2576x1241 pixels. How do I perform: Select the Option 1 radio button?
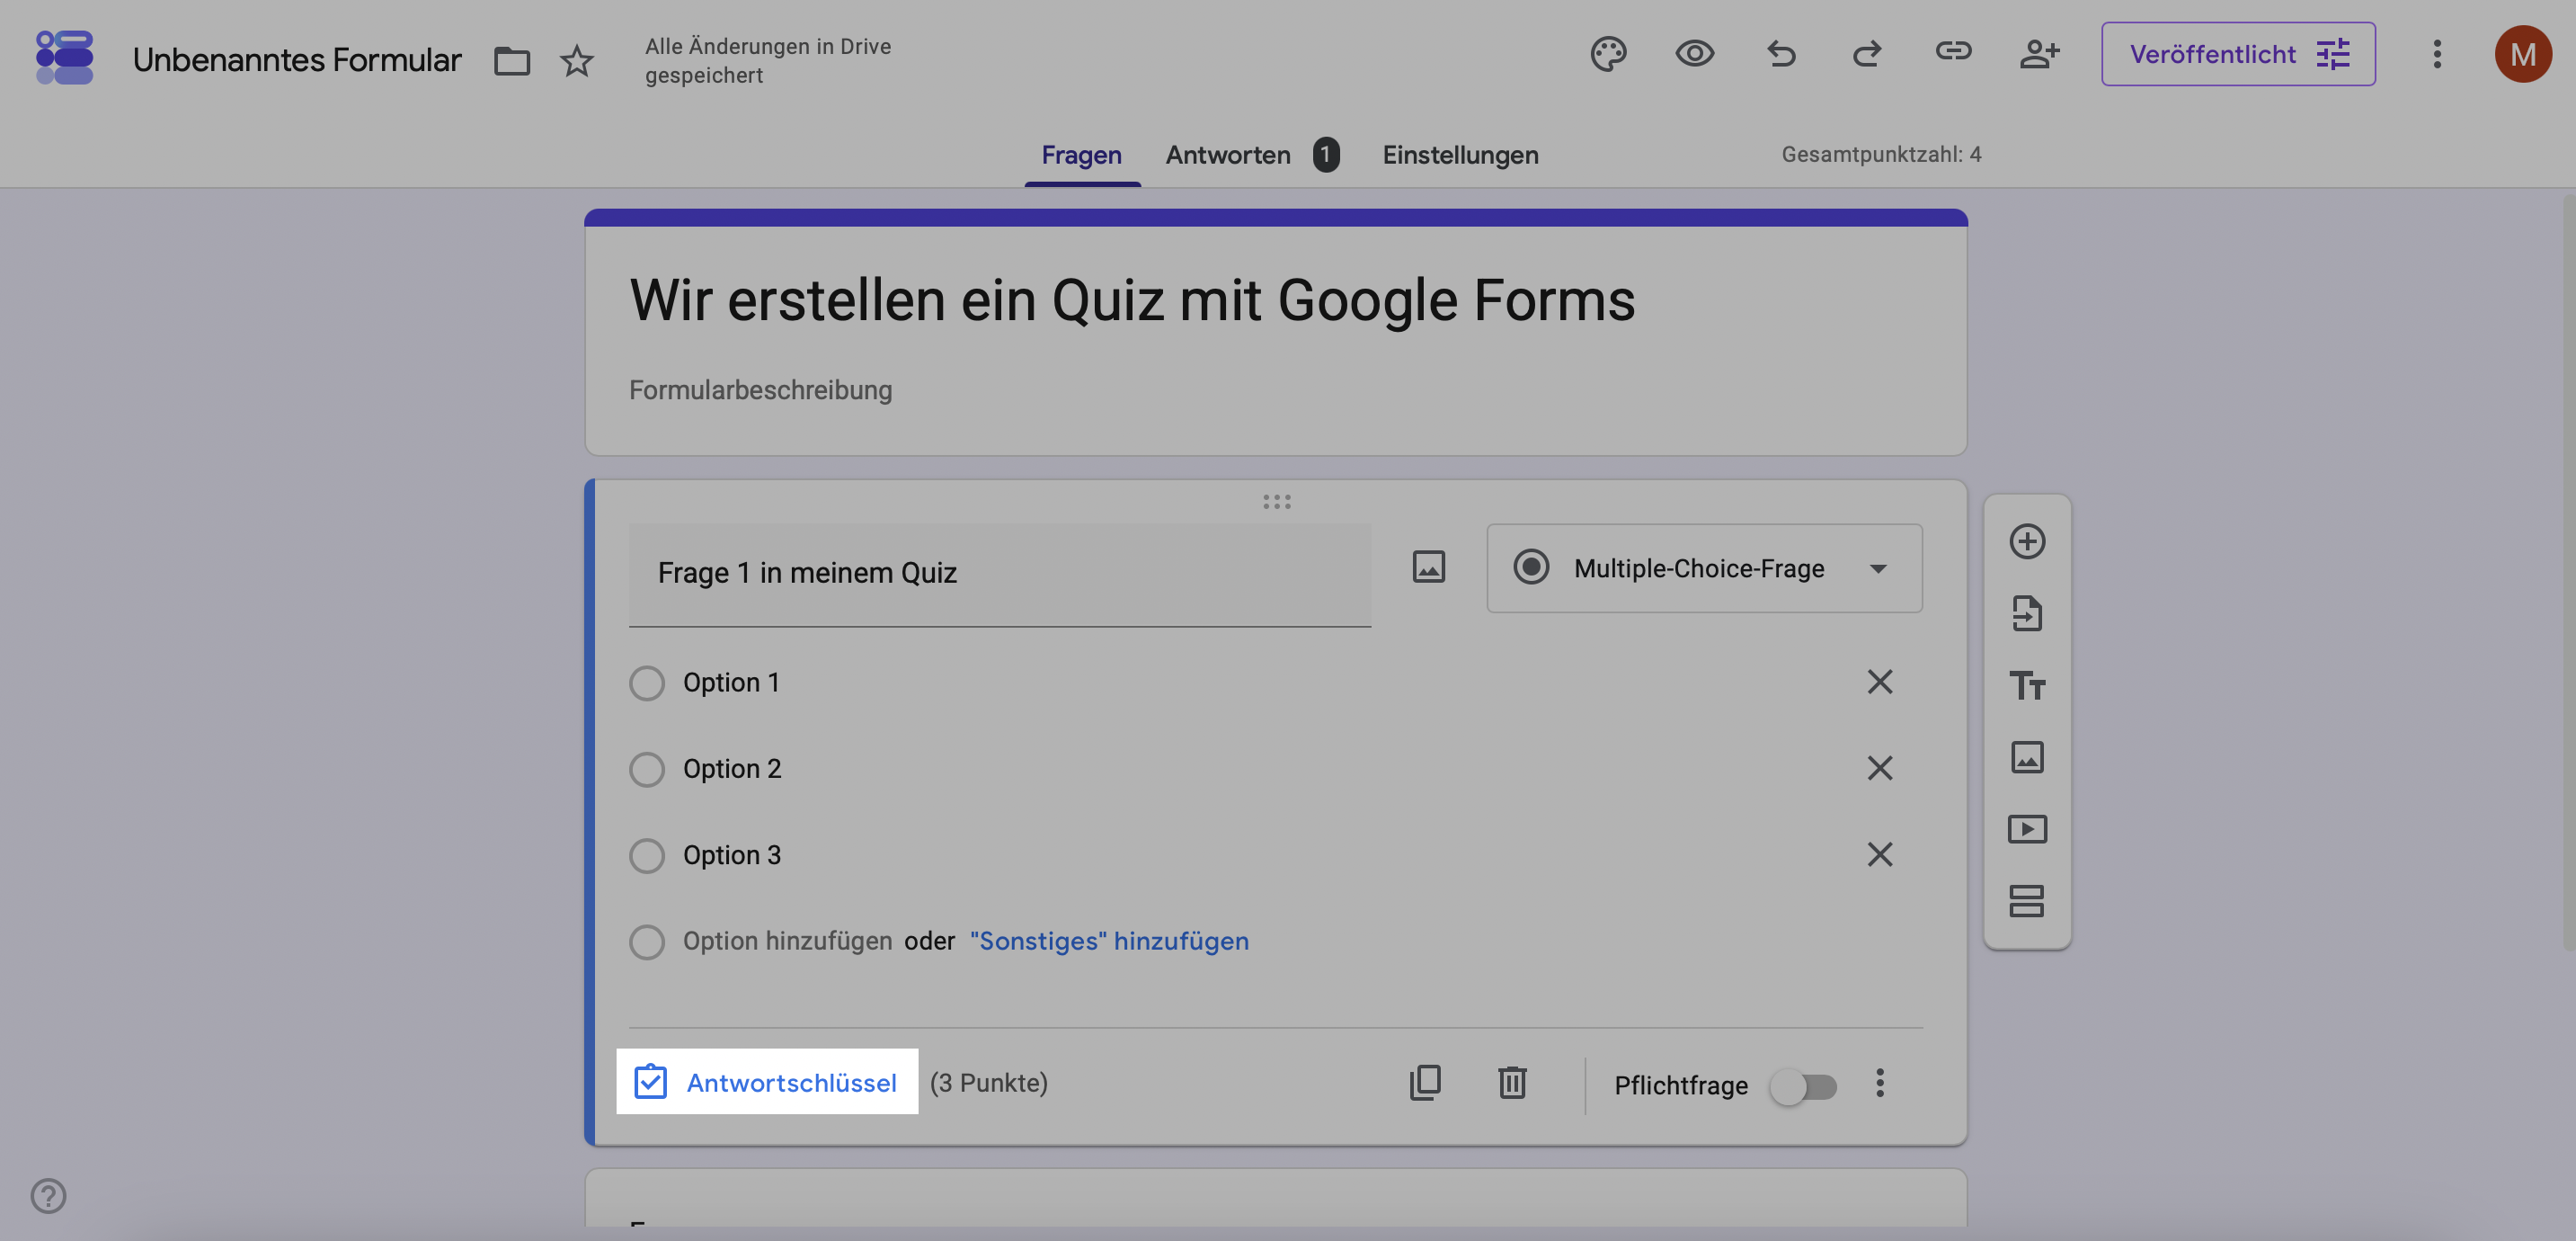click(x=647, y=683)
